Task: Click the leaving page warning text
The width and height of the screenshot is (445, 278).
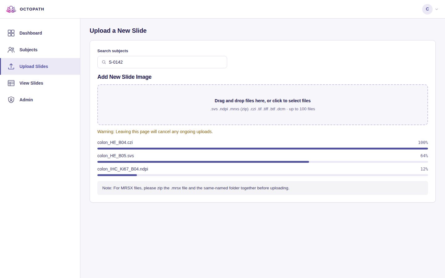Action: [155, 132]
